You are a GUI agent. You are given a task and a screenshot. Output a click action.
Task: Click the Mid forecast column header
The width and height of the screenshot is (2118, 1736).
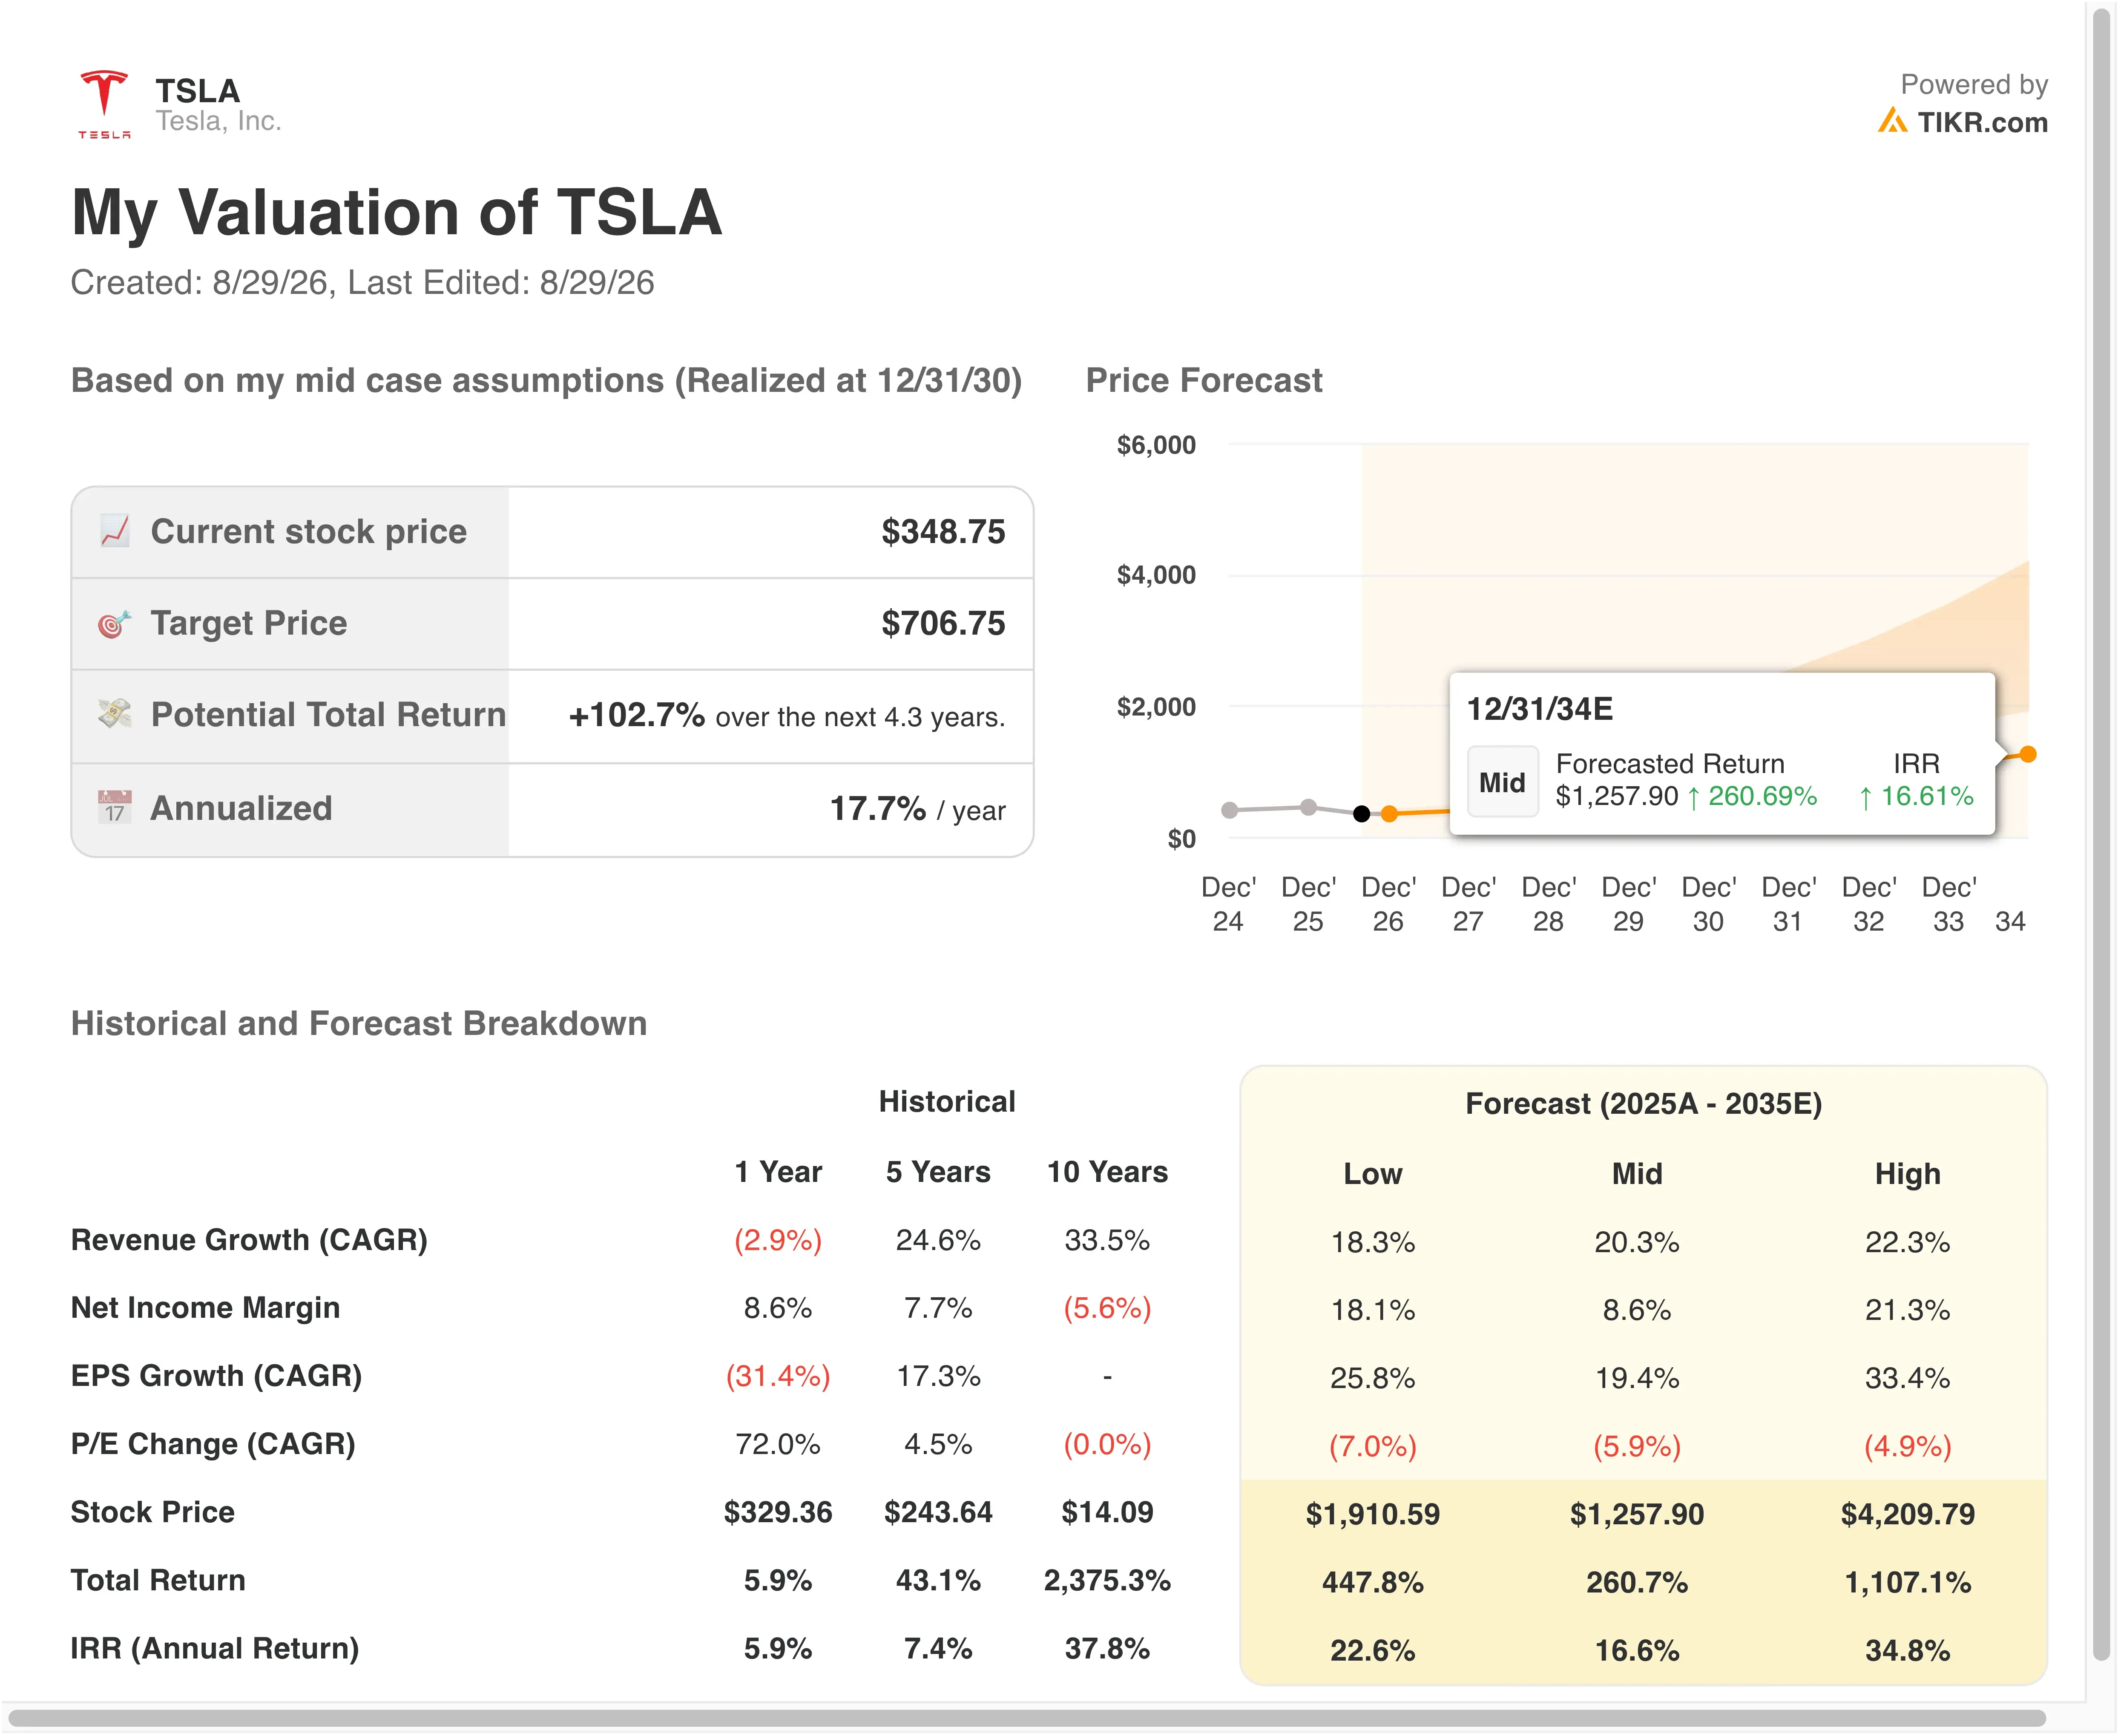click(1637, 1174)
